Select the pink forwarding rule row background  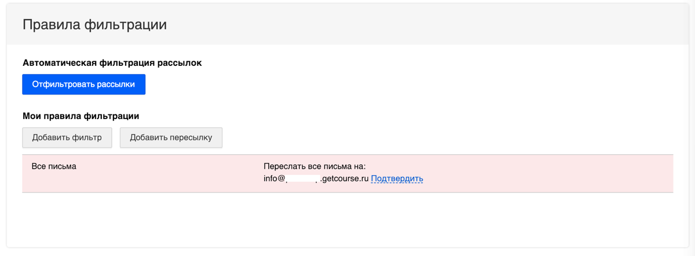348,173
